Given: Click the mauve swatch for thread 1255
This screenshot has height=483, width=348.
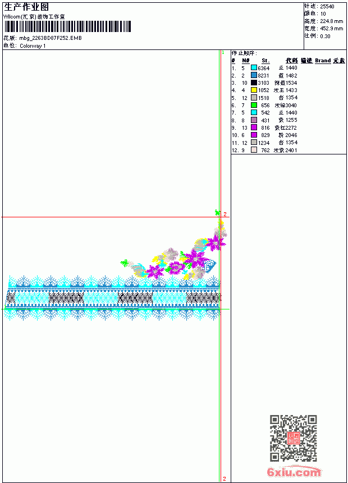Looking at the screenshot, I should [x=254, y=120].
